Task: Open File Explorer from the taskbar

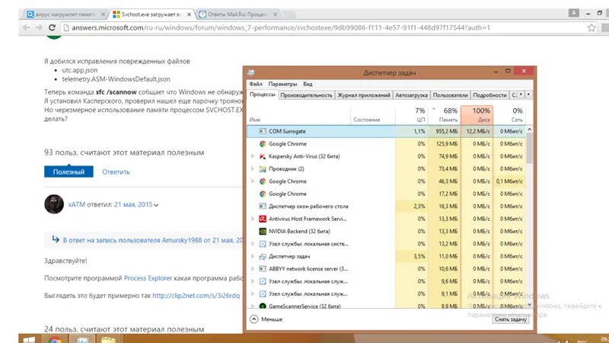Action: click(108, 339)
